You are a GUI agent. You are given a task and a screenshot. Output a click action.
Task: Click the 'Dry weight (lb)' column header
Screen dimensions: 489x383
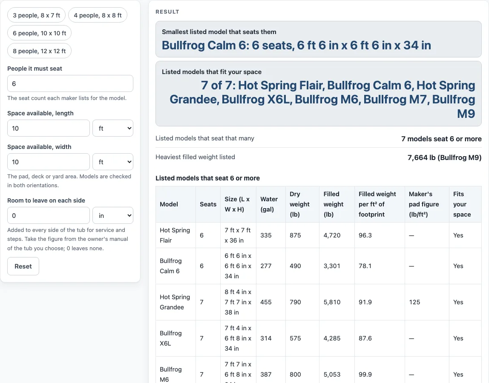302,204
